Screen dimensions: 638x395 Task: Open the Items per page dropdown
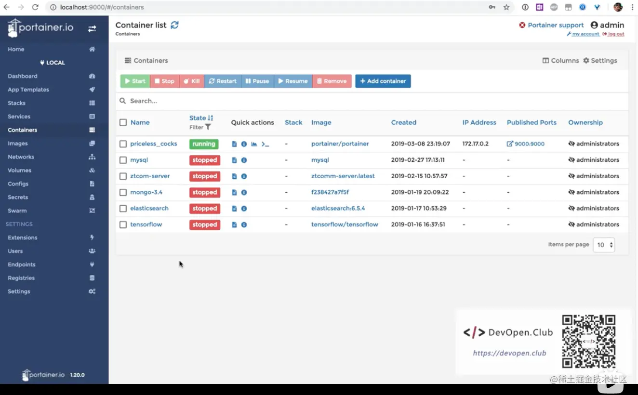(604, 245)
